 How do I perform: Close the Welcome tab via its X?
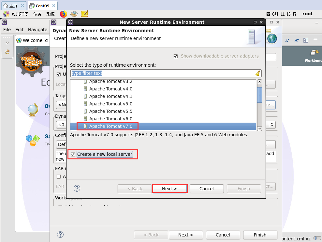point(46,40)
